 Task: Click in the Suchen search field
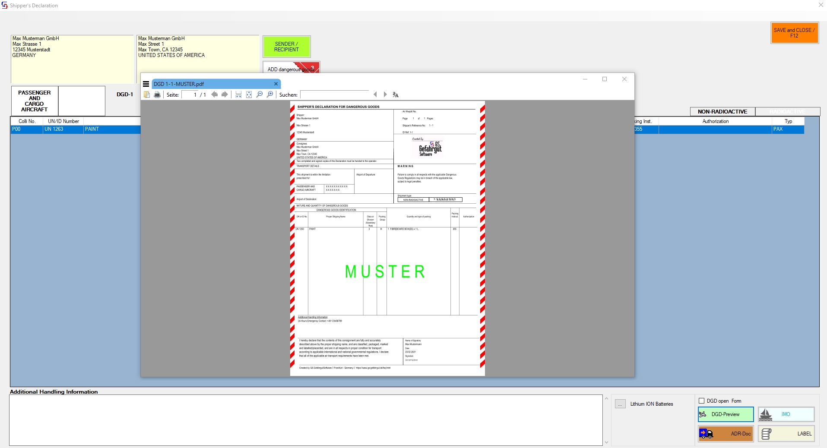[334, 95]
